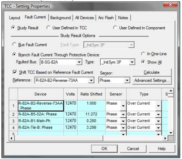This screenshot has width=182, height=159.
Task: Confirm with the OK button
Action: click(104, 148)
